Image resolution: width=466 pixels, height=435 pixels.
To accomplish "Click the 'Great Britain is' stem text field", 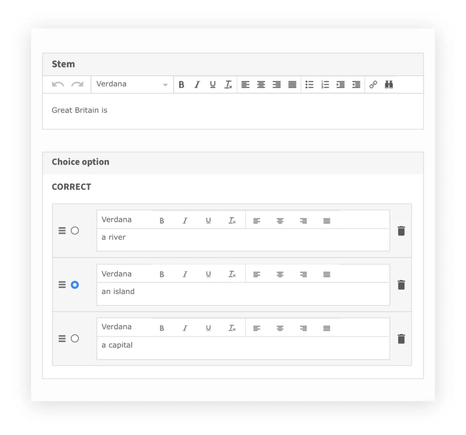I will (233, 111).
